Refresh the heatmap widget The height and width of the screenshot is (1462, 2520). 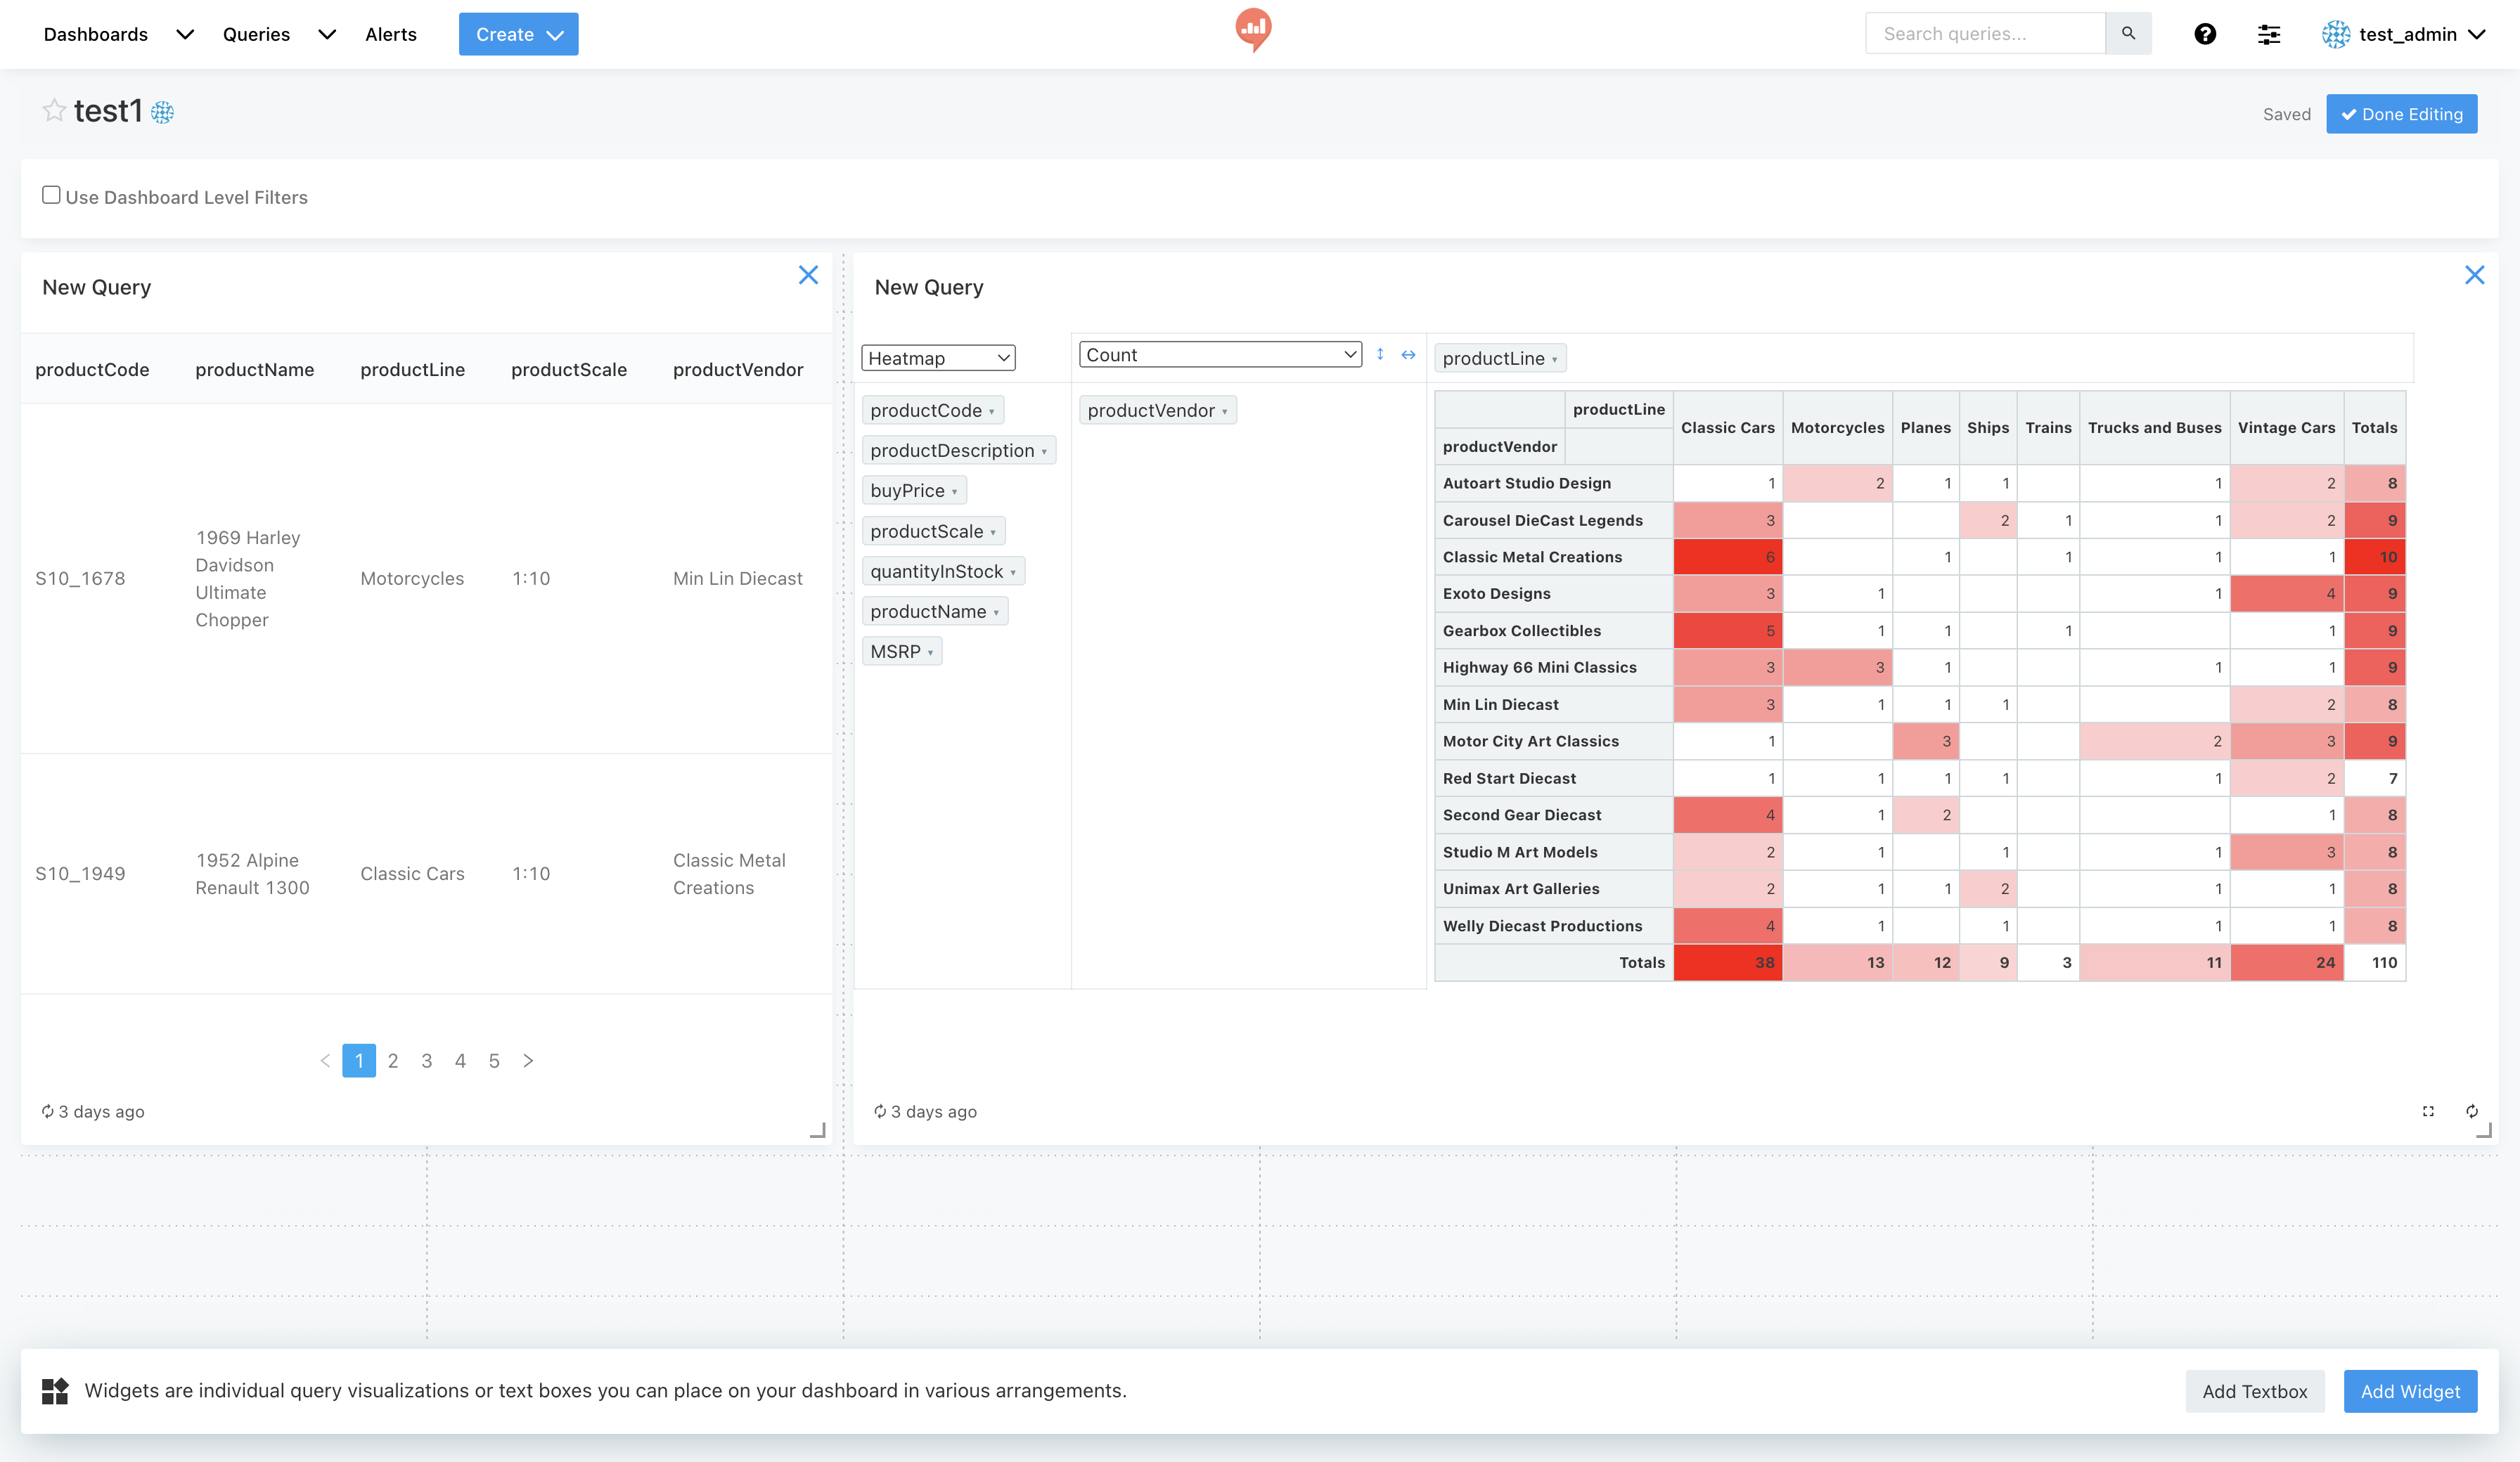pos(2472,1111)
